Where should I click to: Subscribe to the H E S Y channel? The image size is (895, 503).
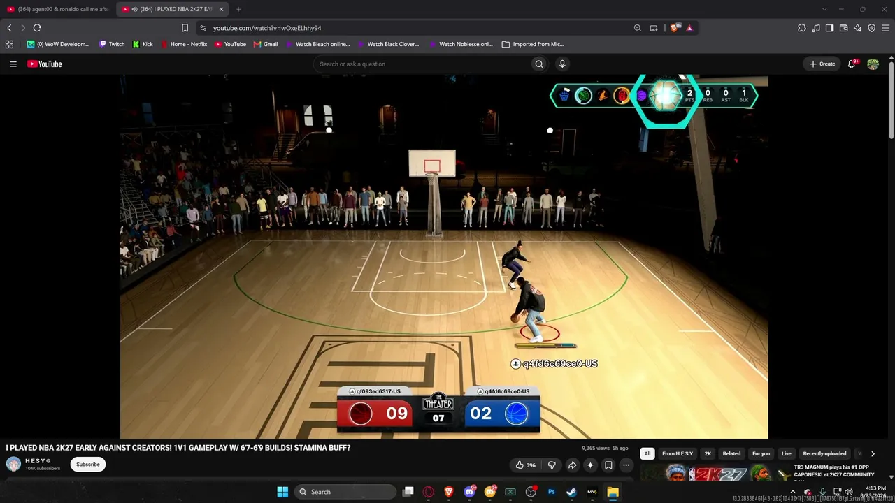[88, 465]
